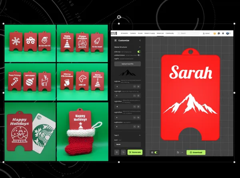Collapse the Text 1 section
Image resolution: width=240 pixels, height=178 pixels.
[x=140, y=135]
